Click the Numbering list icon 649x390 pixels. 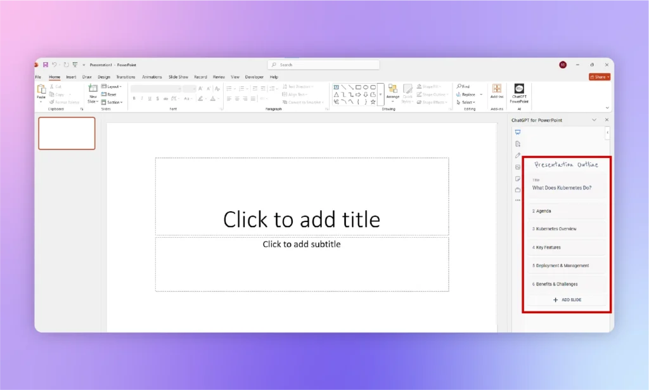point(241,89)
